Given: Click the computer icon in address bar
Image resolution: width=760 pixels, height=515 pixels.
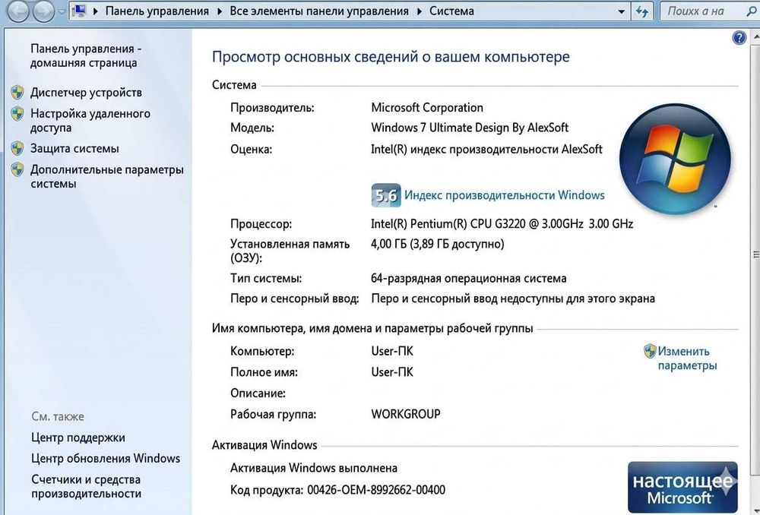Looking at the screenshot, I should (79, 11).
